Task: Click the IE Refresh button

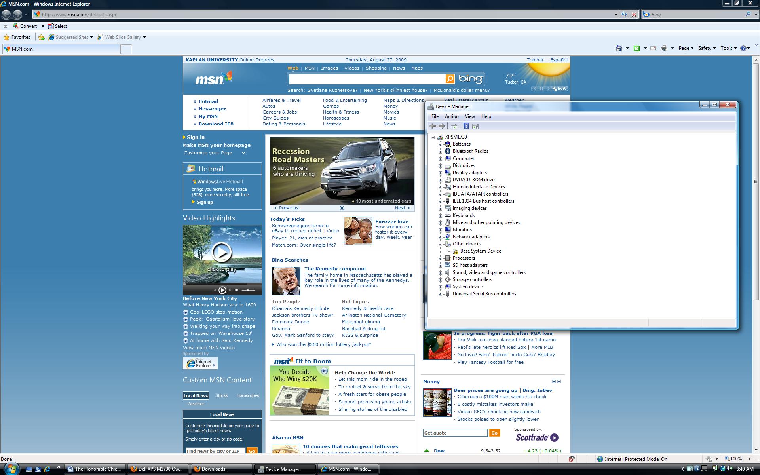Action: [x=624, y=15]
